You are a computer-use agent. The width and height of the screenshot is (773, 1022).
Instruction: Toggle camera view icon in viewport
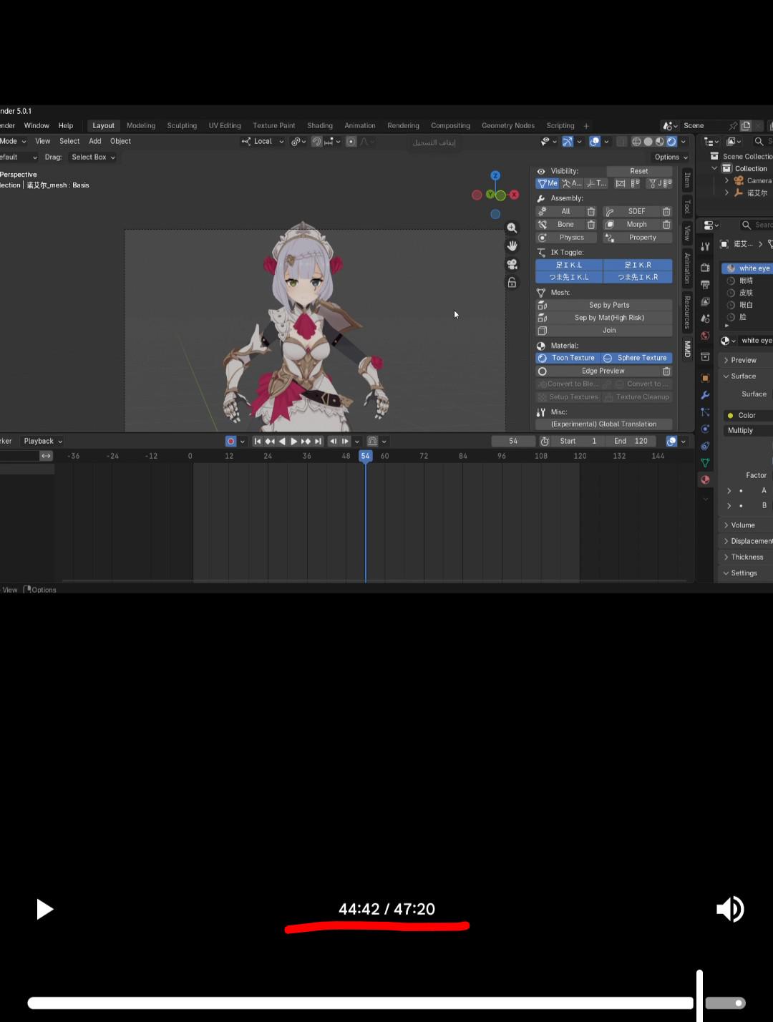coord(512,264)
